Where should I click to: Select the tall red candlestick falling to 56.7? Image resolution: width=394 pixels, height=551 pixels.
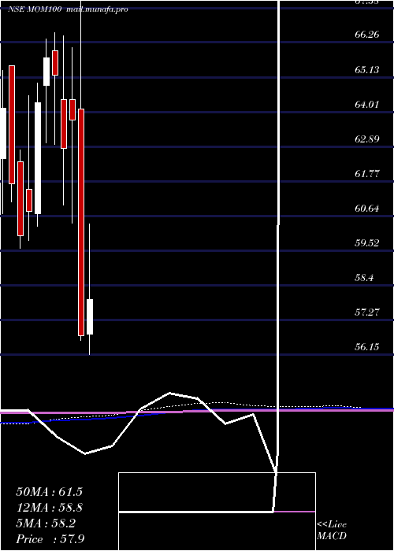pyautogui.click(x=81, y=222)
